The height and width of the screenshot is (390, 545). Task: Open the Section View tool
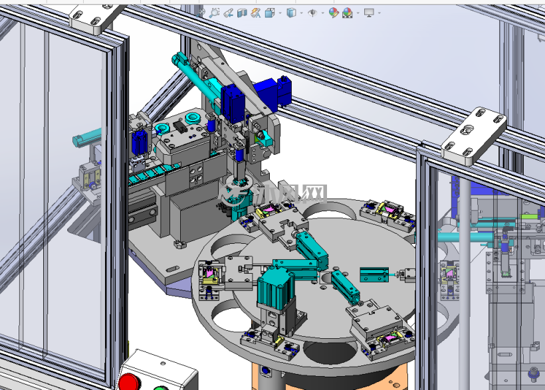242,13
